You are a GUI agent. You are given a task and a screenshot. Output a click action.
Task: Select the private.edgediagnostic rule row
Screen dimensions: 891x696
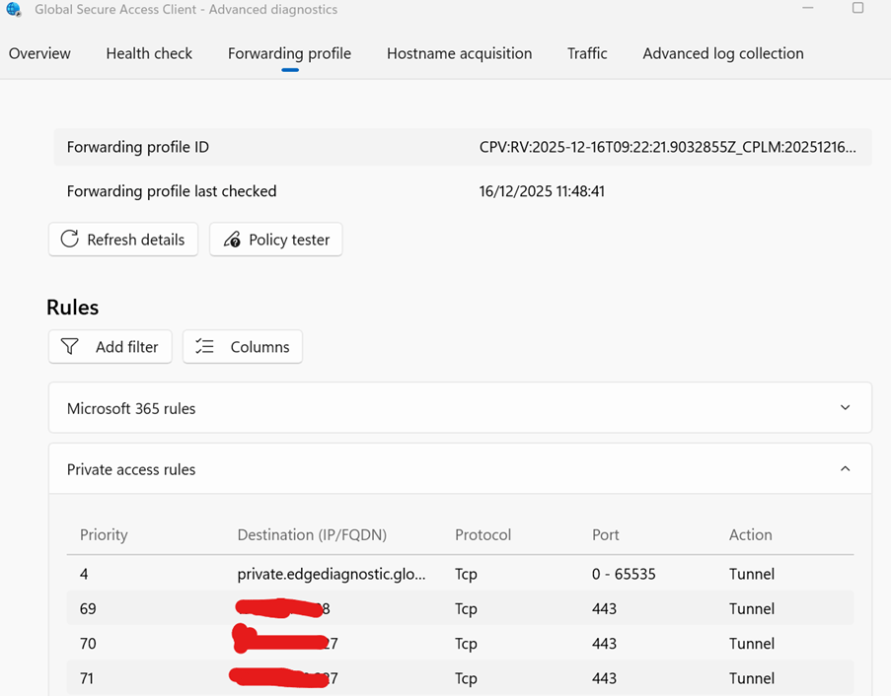[332, 574]
